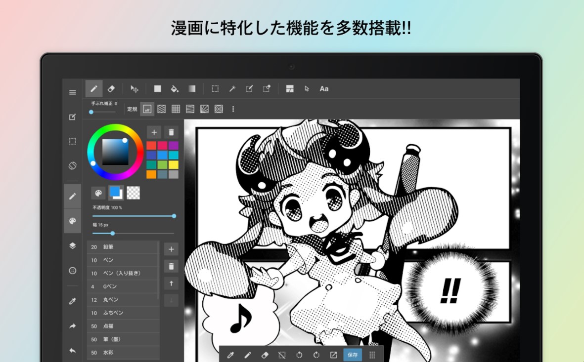Open the bottom shortcut bar grid menu

(372, 355)
